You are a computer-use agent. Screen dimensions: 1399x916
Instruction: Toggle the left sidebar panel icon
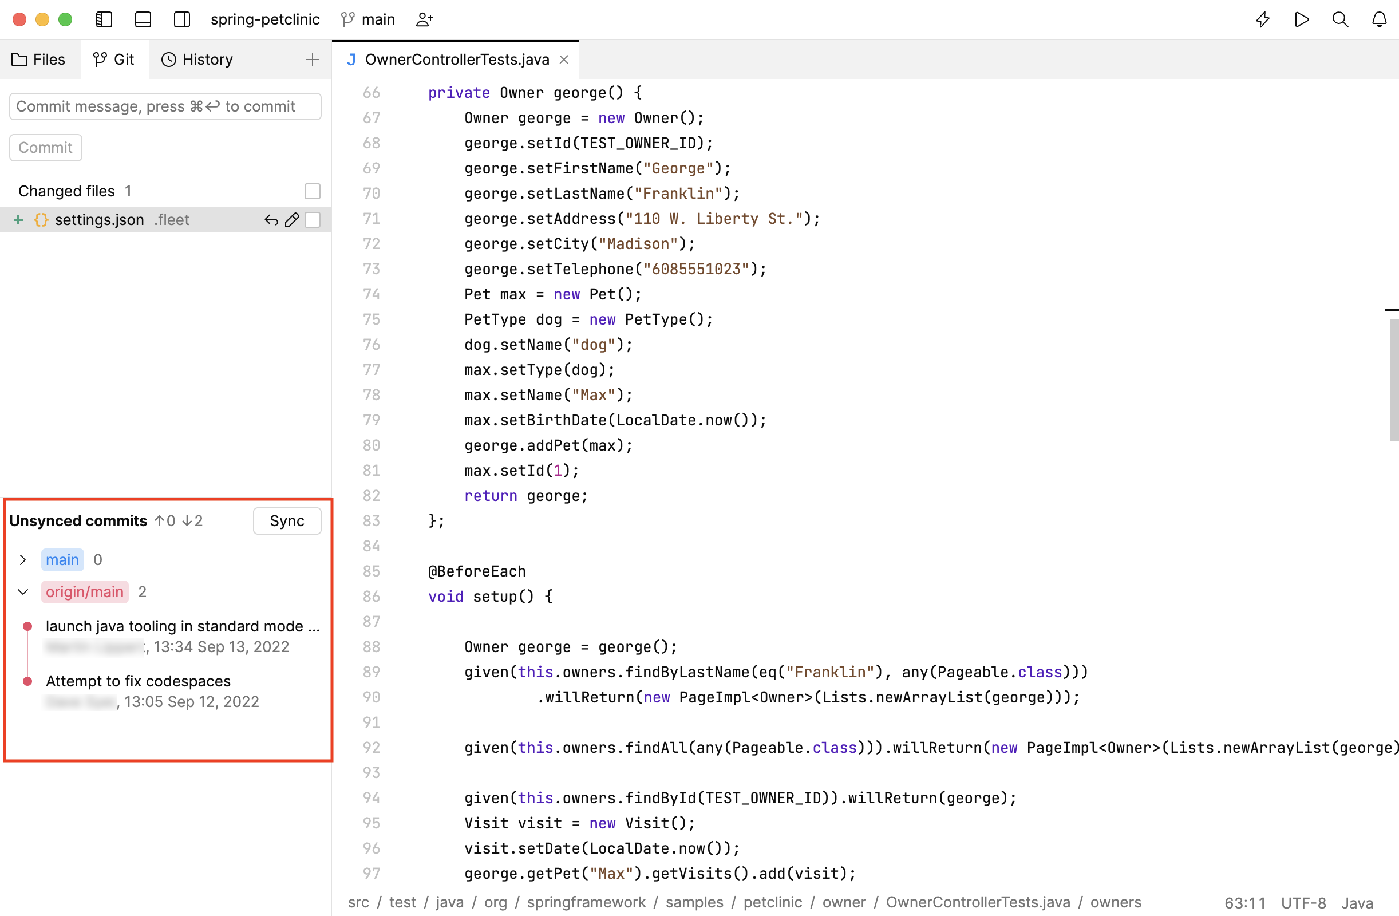(x=104, y=19)
